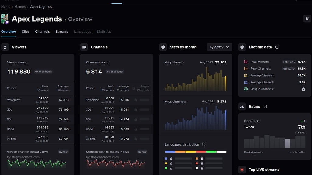Click the 119 830 viewers now value
The image size is (312, 175).
tap(19, 72)
